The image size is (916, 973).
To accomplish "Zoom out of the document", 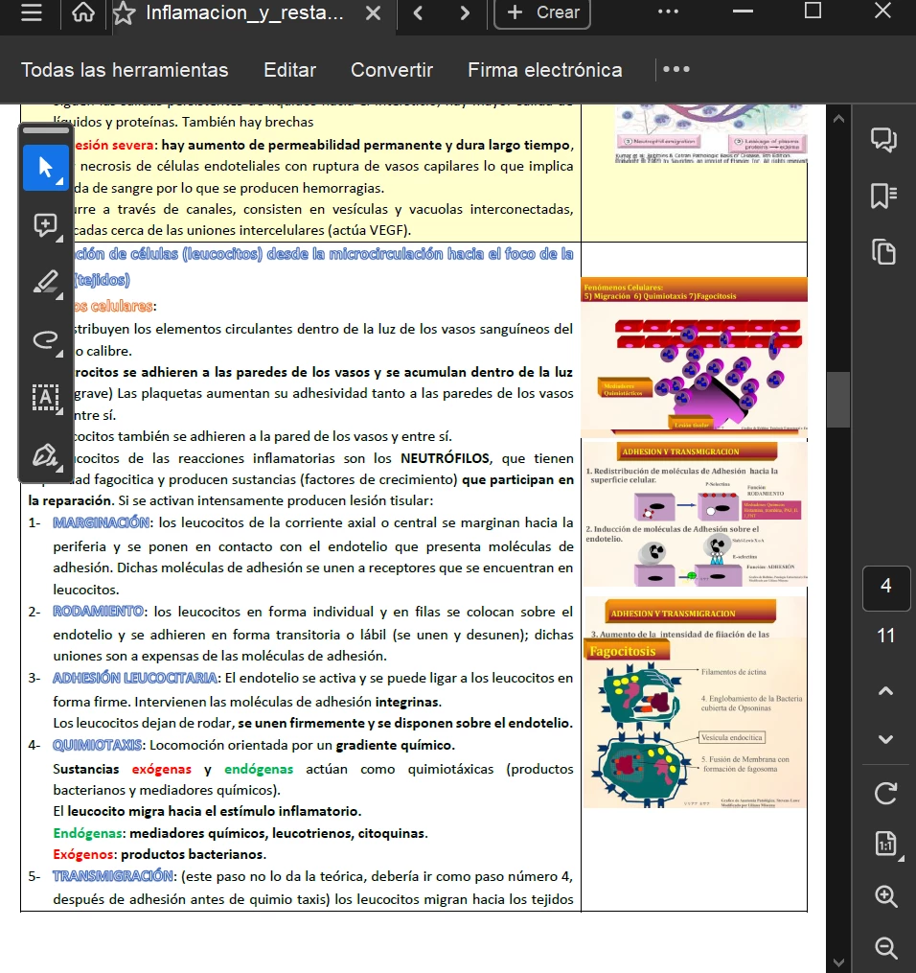I will pyautogui.click(x=886, y=947).
